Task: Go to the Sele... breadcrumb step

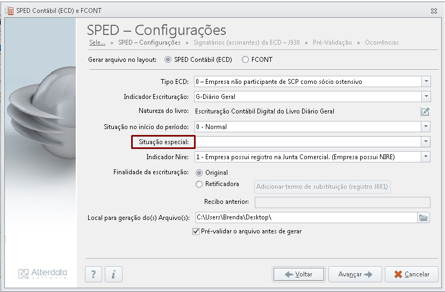Action: tap(97, 42)
